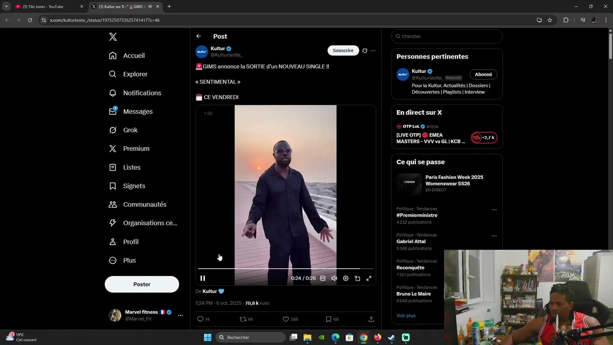Open video settings gear
Image resolution: width=613 pixels, height=345 pixels.
[346, 278]
